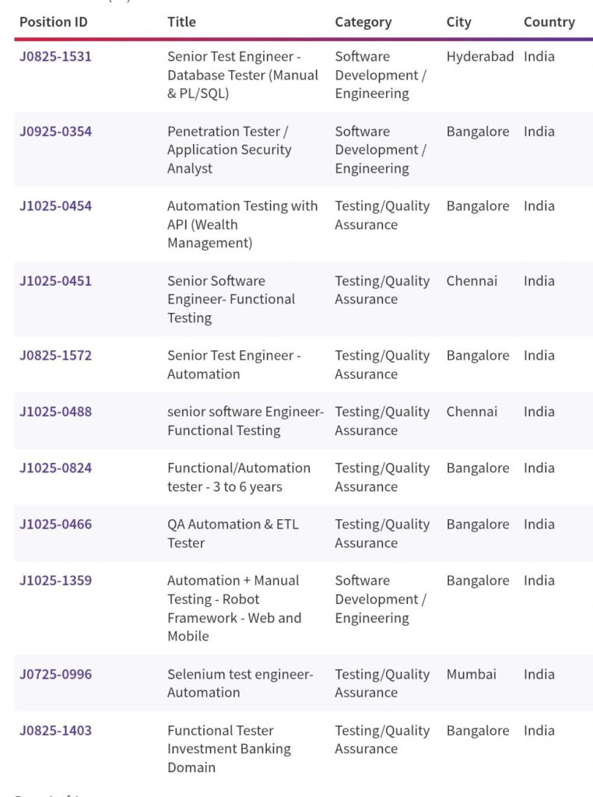The image size is (593, 797).
Task: Click the Mumbai city cell
Action: [471, 675]
